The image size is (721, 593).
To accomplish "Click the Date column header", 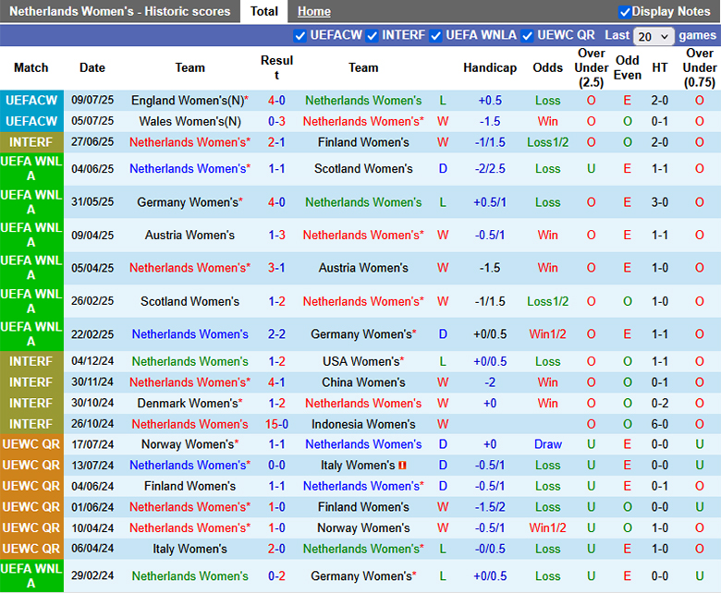I will [x=92, y=68].
